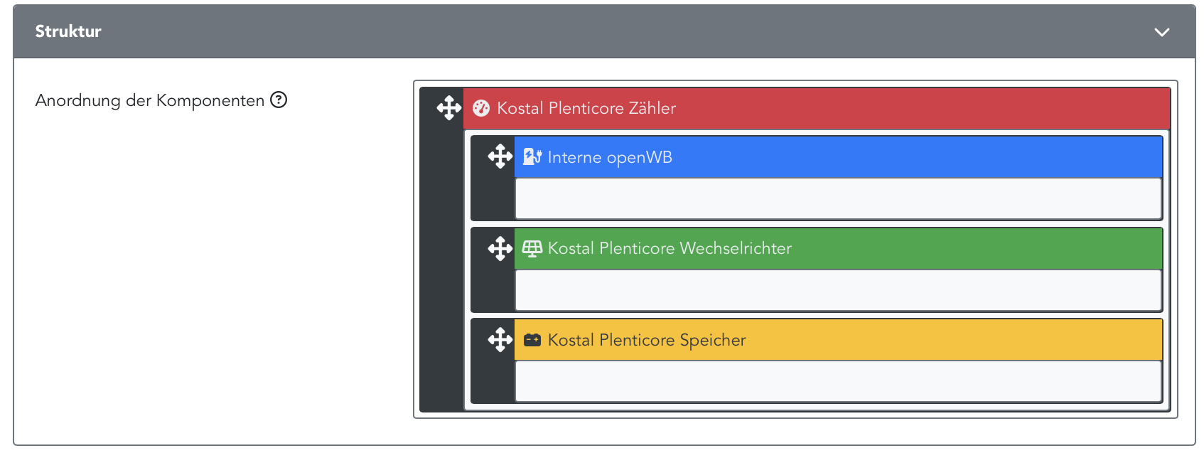Select the Kostal Plenticore Speicher yellow bar
The width and height of the screenshot is (1204, 458).
[838, 340]
